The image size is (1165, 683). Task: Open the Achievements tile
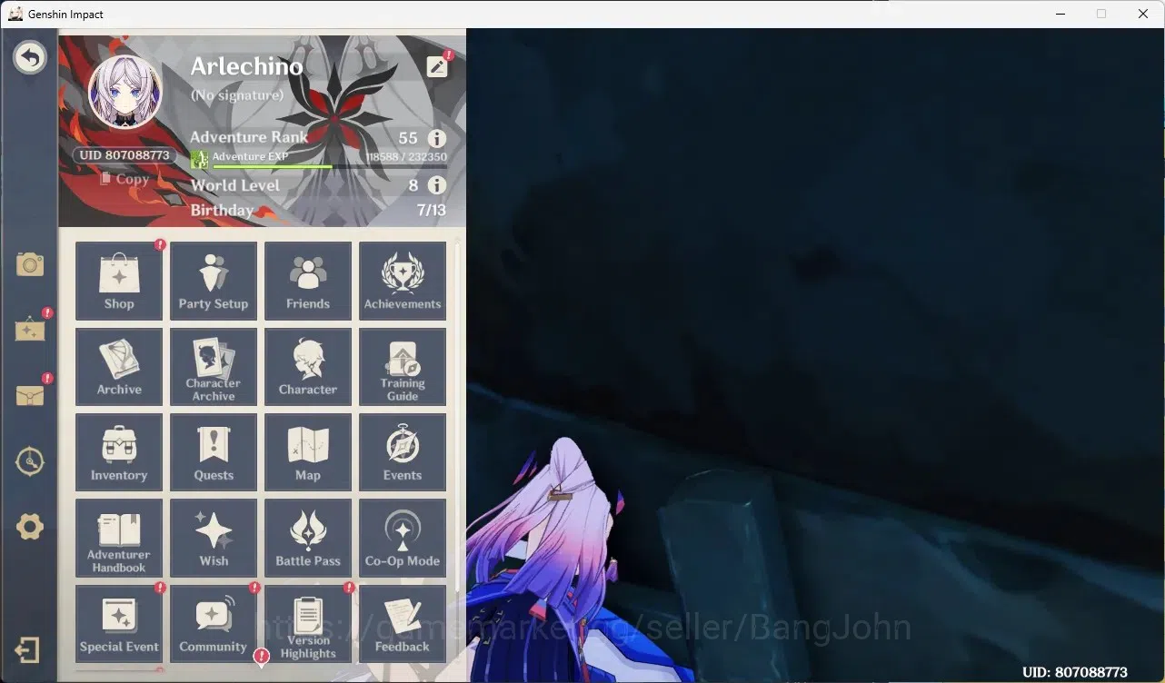[403, 281]
